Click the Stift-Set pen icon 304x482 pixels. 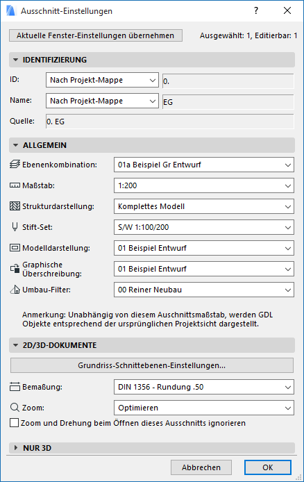pyautogui.click(x=15, y=227)
